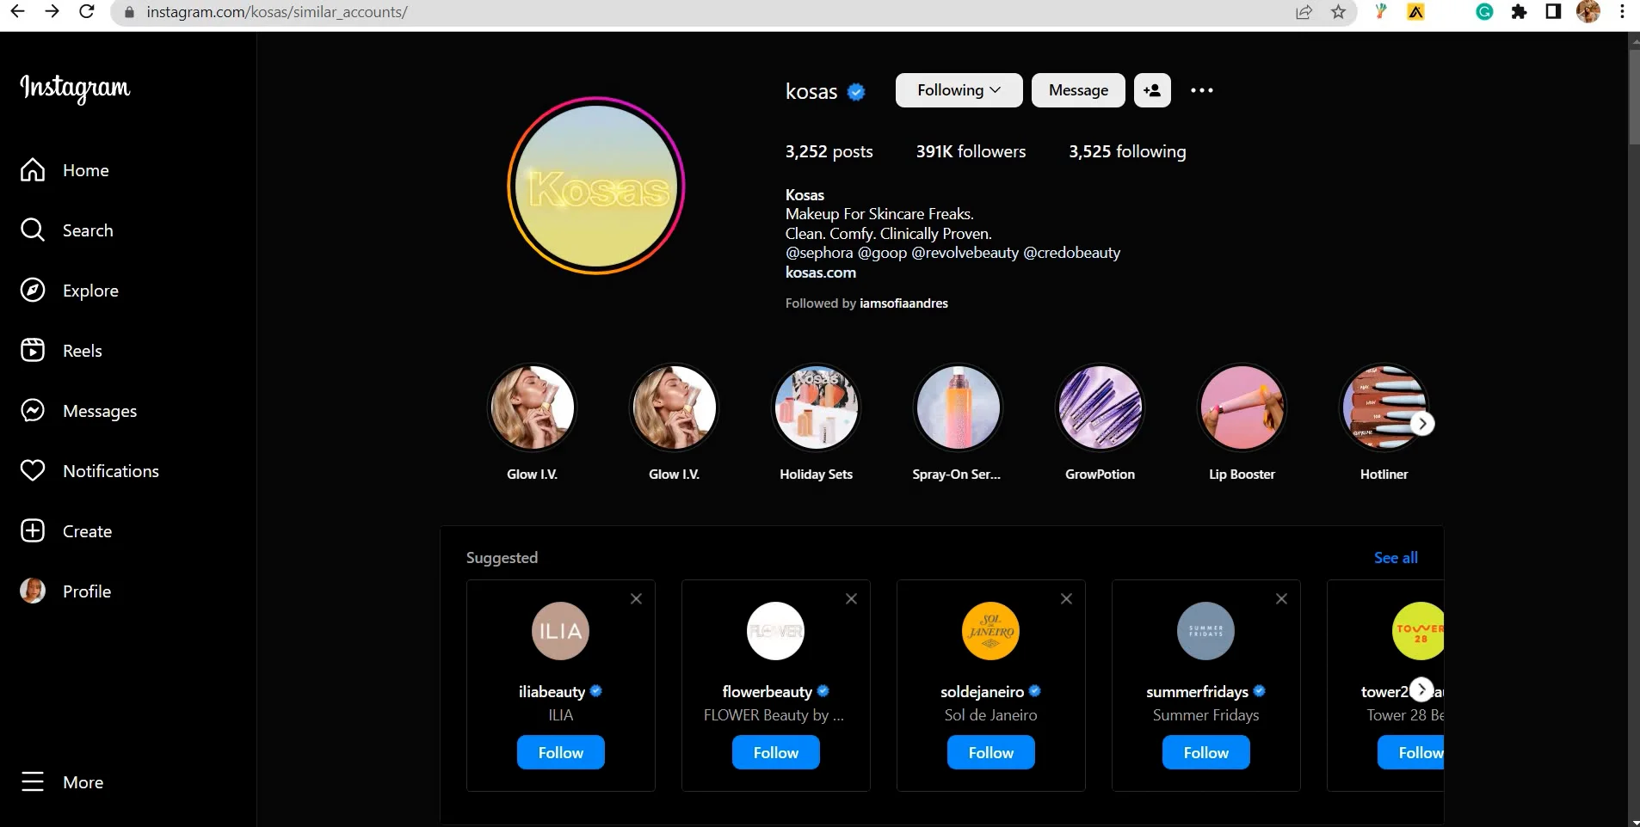This screenshot has height=827, width=1640.
Task: Select the Search icon in the sidebar
Action: 33,230
